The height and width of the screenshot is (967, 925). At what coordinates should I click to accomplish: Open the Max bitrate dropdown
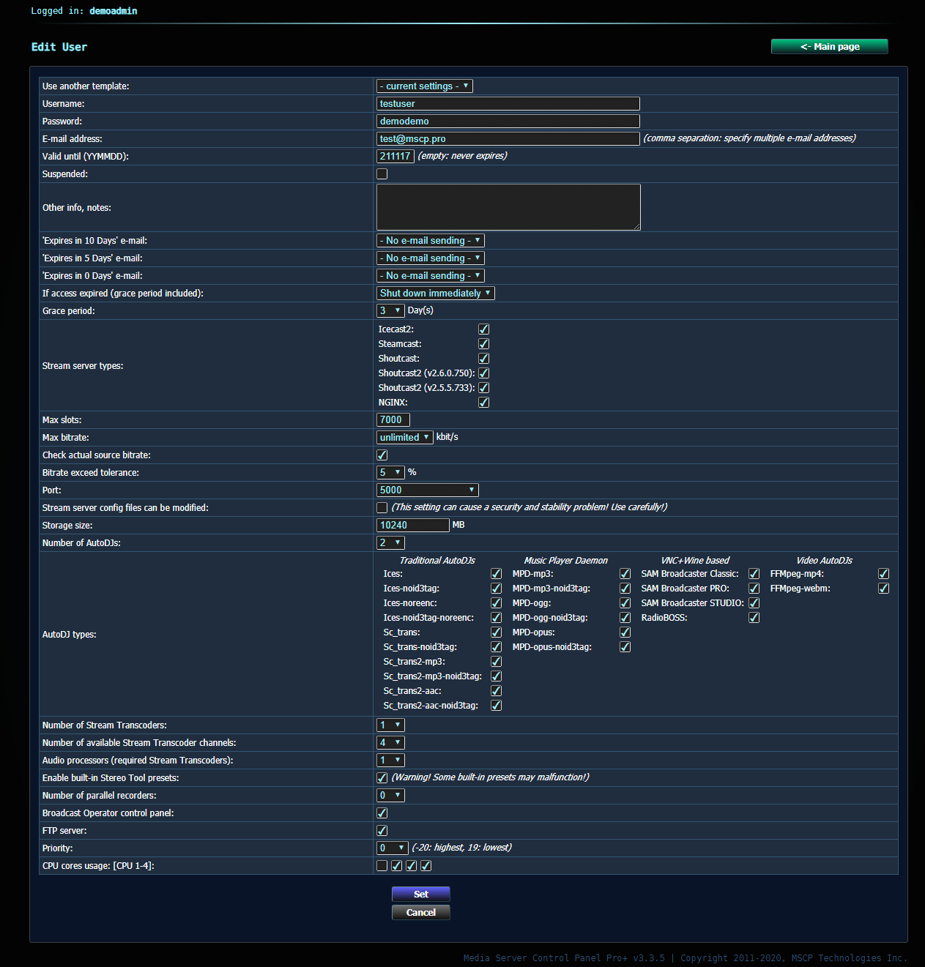click(x=404, y=437)
